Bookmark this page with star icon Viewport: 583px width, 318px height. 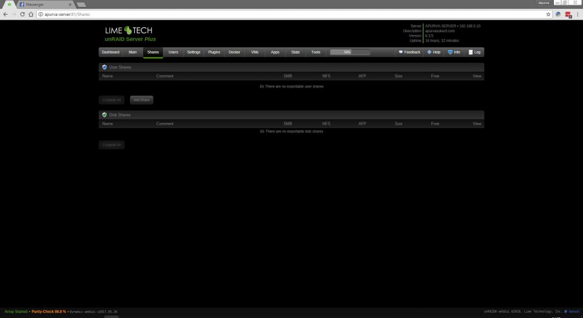(548, 15)
